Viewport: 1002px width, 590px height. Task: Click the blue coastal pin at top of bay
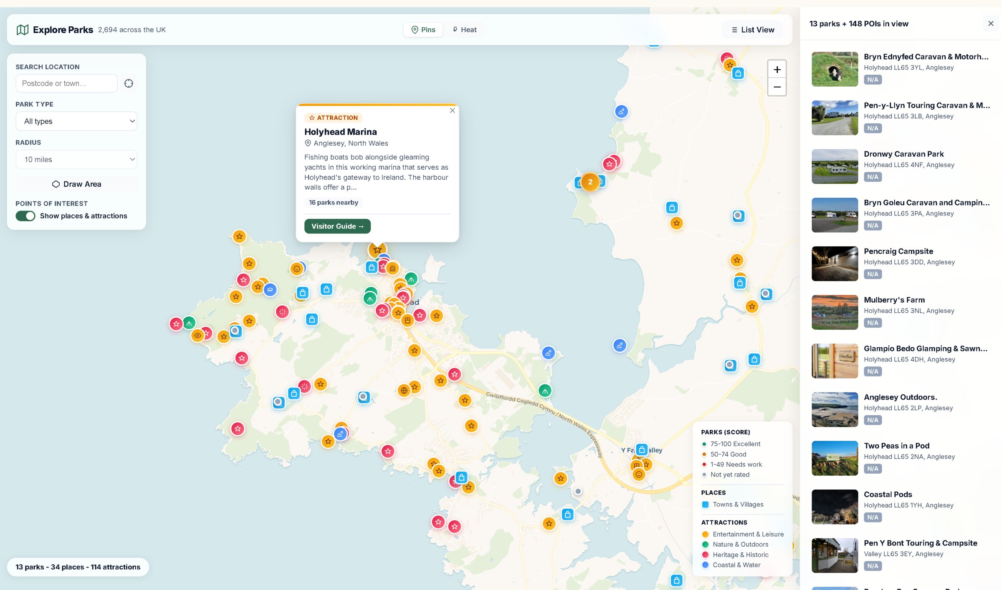click(x=621, y=111)
